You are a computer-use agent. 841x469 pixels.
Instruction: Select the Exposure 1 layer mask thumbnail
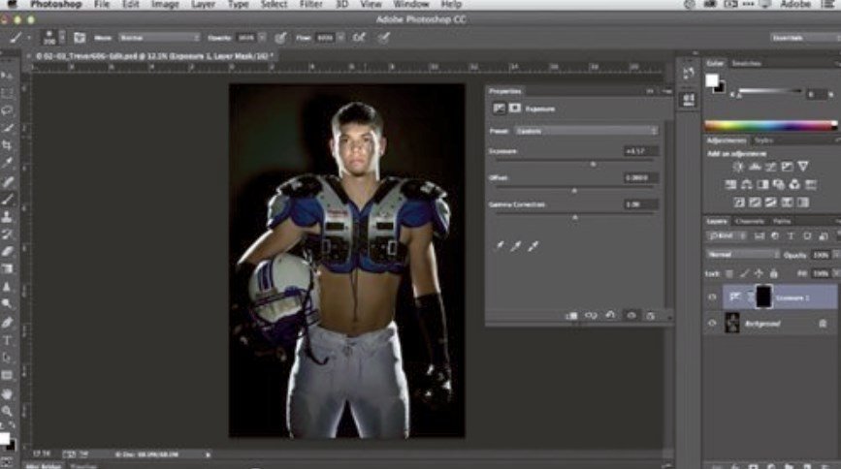pyautogui.click(x=763, y=297)
